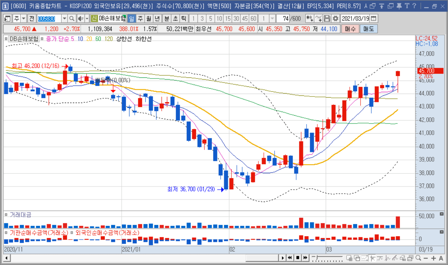Open stock search magnifier icon
This screenshot has width=448, height=265.
72,18
